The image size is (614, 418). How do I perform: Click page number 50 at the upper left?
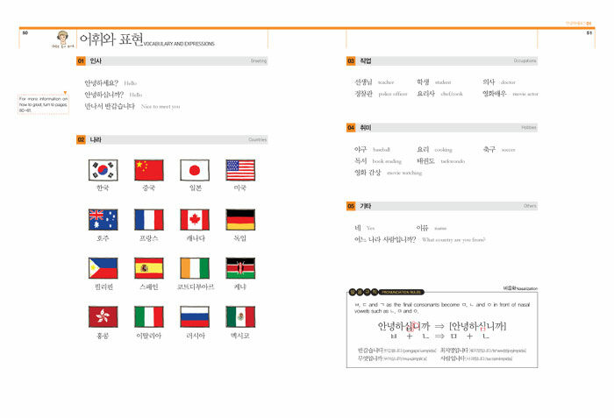pyautogui.click(x=25, y=33)
